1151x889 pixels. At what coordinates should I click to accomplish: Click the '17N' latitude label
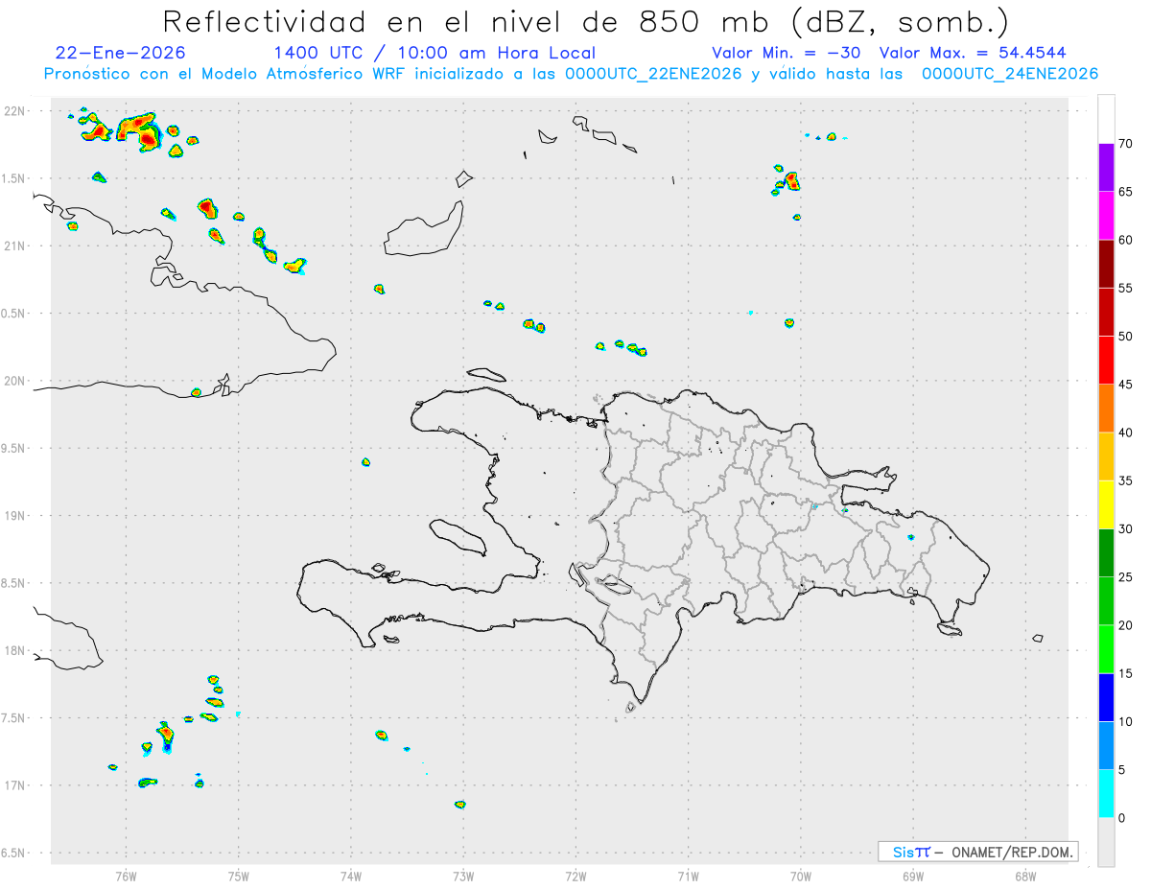tap(14, 785)
